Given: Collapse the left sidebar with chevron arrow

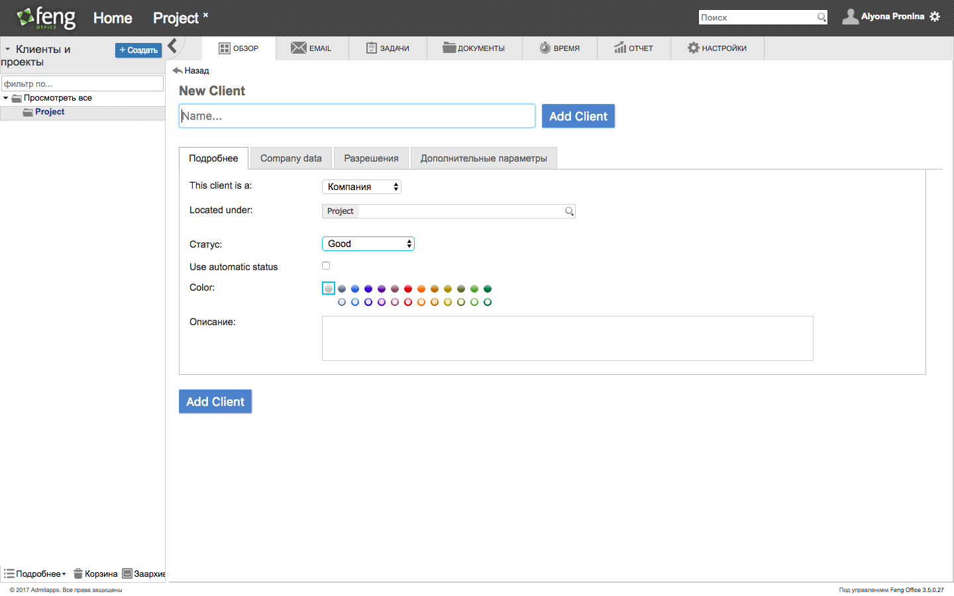Looking at the screenshot, I should click(x=172, y=46).
